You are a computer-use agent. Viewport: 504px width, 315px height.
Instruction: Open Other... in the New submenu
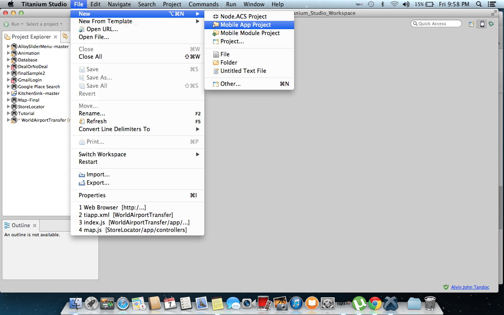[x=249, y=84]
